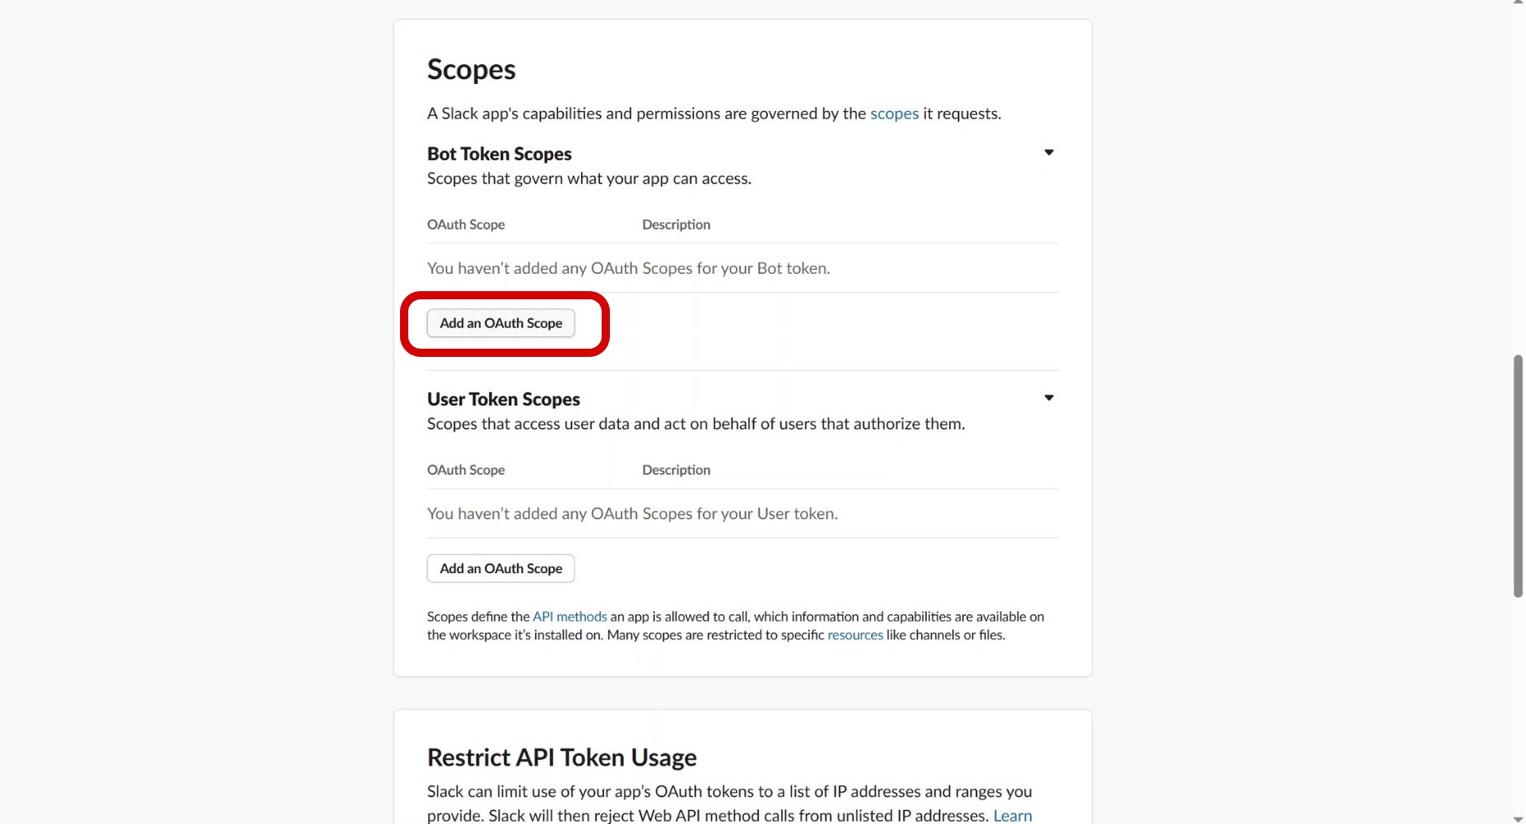Screen dimensions: 1526x824
Task: Click Description column header under User Token
Action: tap(676, 470)
